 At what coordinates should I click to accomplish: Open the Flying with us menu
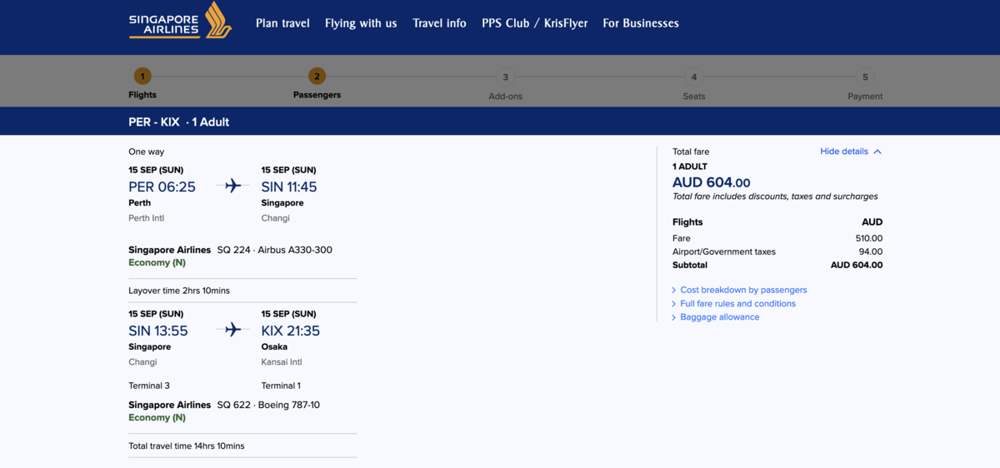[361, 23]
